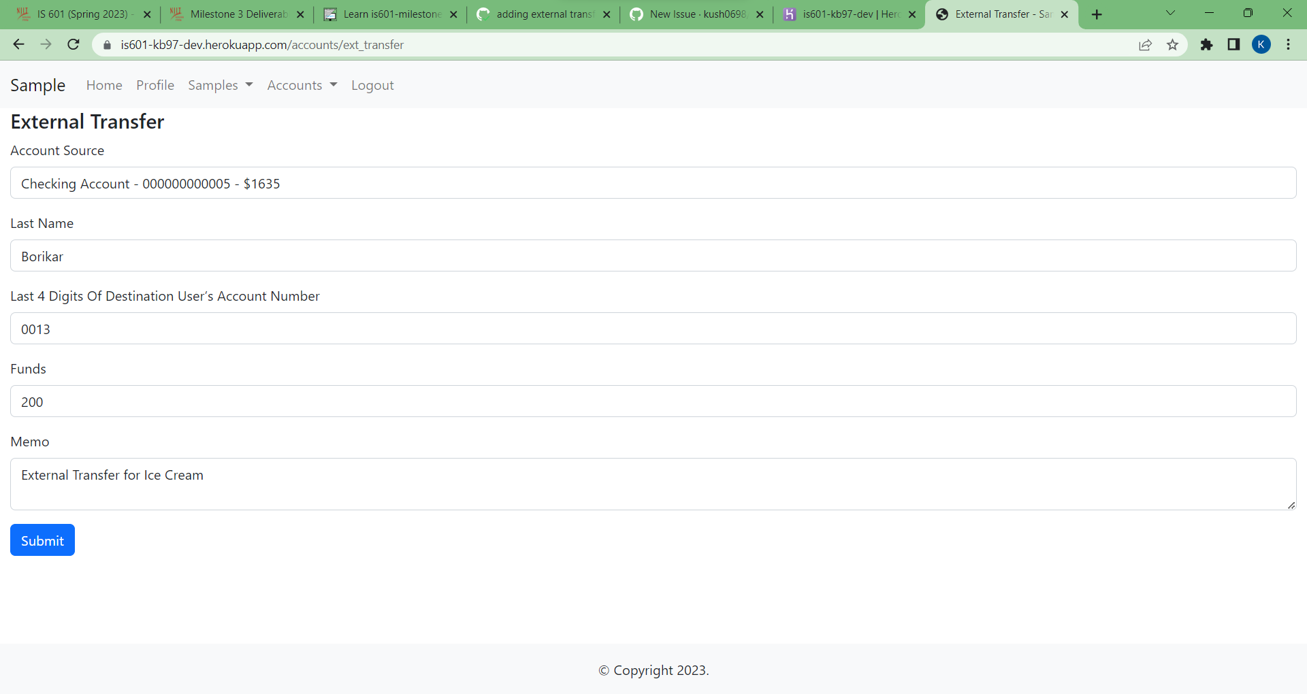This screenshot has height=694, width=1307.
Task: Open the Profile navigation item
Action: (x=155, y=85)
